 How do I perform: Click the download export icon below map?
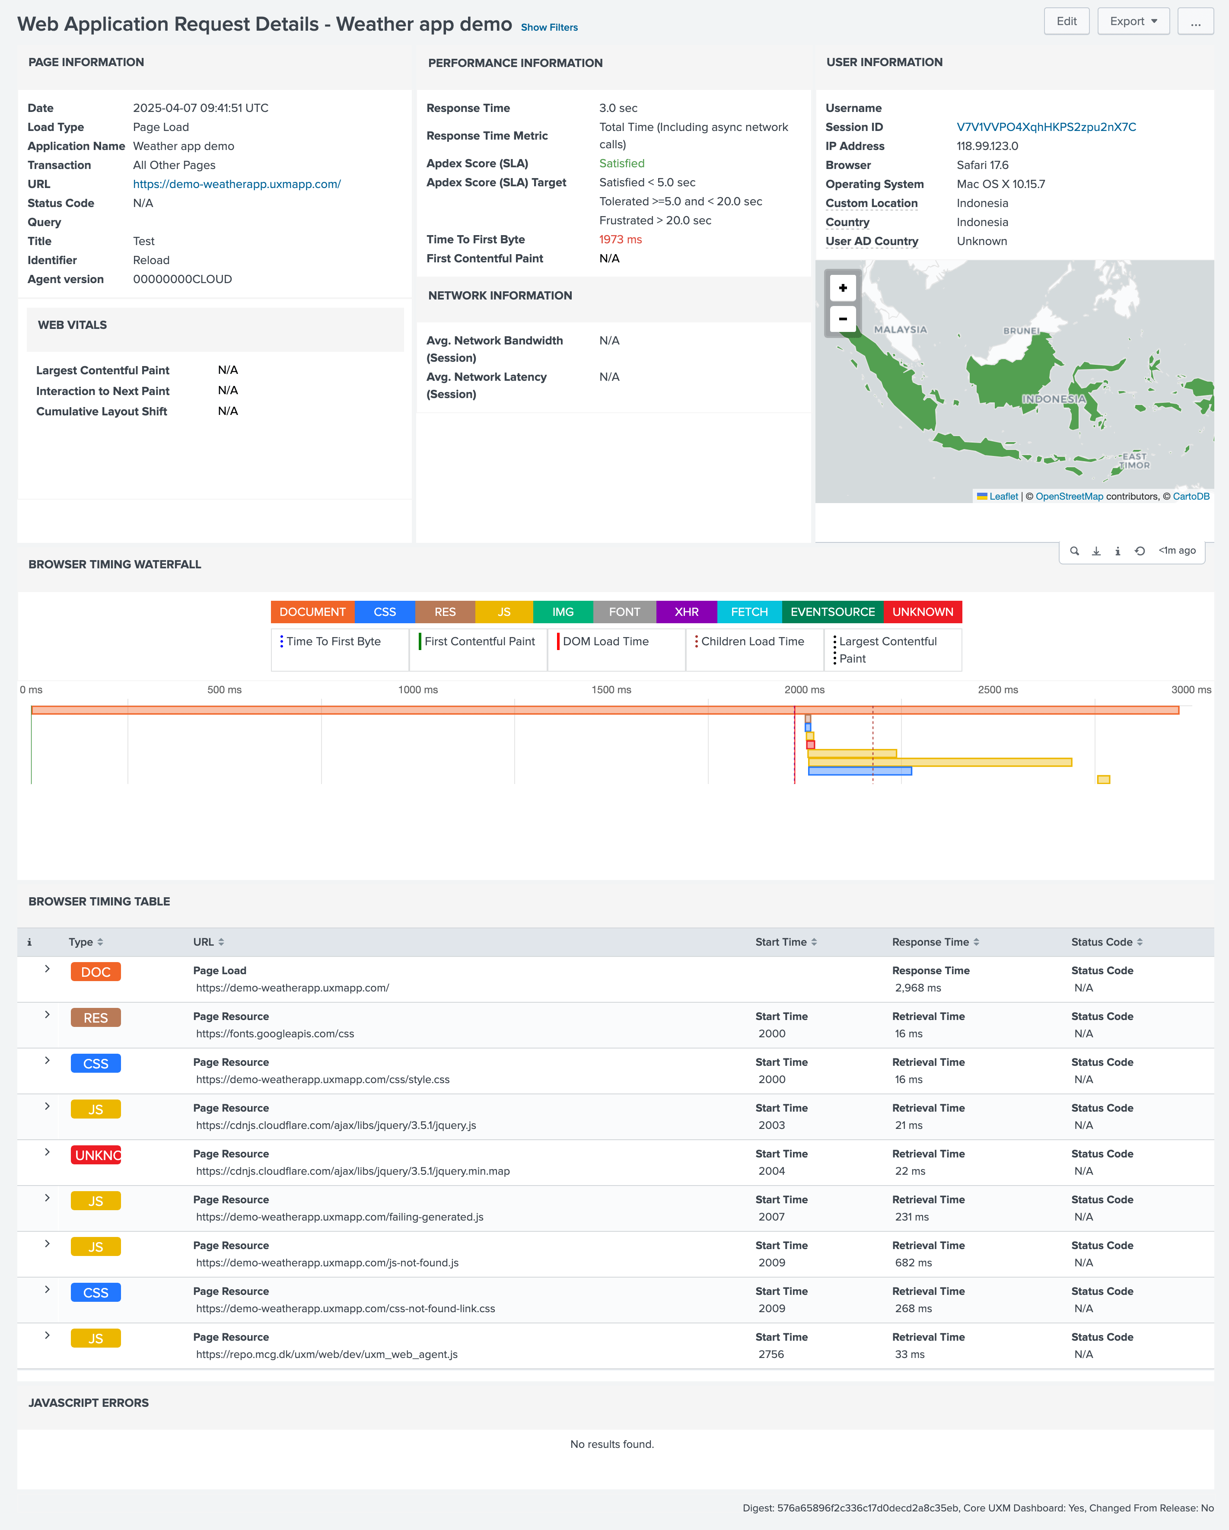[x=1095, y=551]
